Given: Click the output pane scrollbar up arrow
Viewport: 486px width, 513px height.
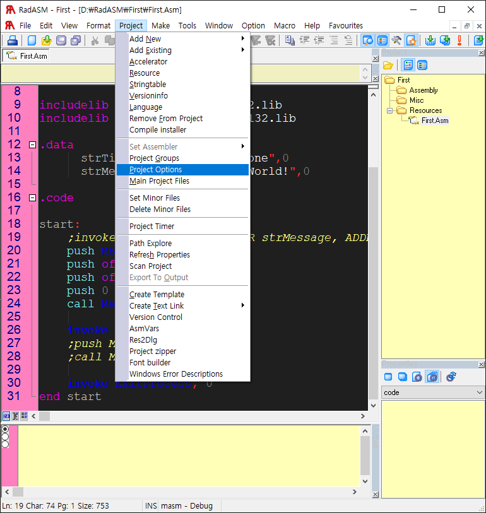Looking at the screenshot, I should click(x=365, y=431).
